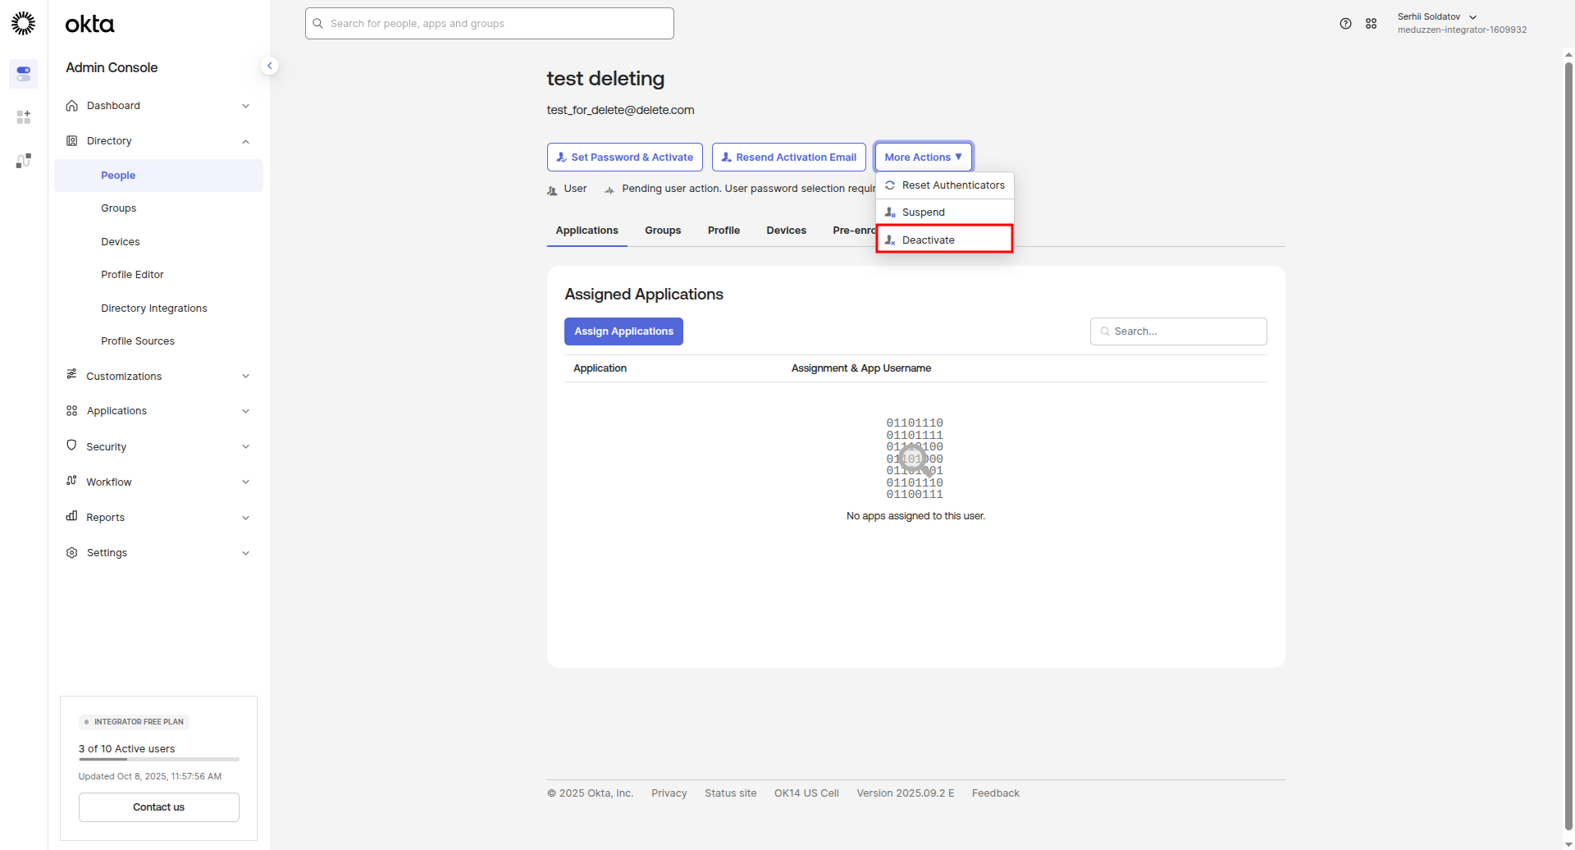Click the Okta sunburst logo icon
1575x850 pixels.
coord(23,23)
